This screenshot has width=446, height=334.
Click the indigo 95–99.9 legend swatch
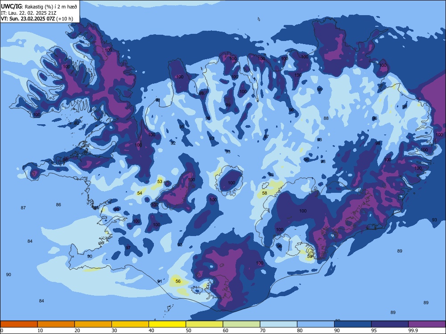(x=390, y=324)
